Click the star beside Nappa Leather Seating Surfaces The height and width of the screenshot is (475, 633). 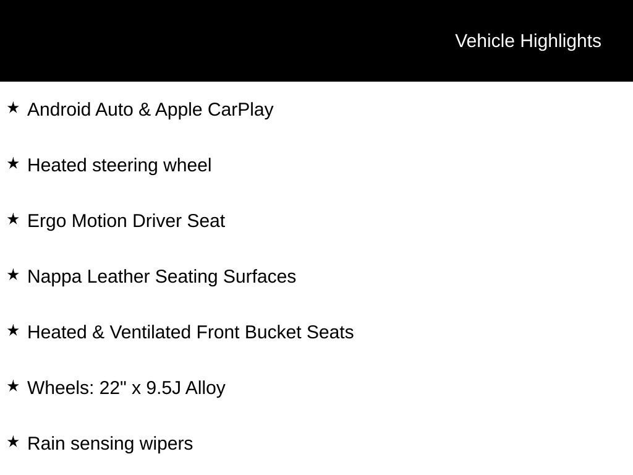coord(13,275)
